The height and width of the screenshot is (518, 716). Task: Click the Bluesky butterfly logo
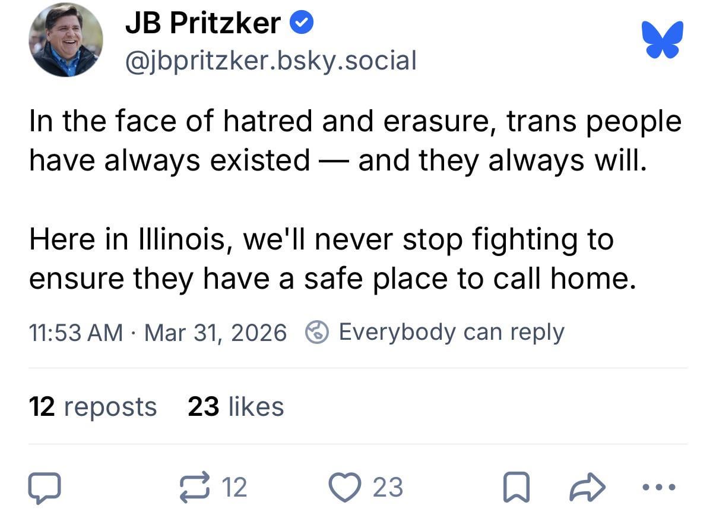point(663,39)
